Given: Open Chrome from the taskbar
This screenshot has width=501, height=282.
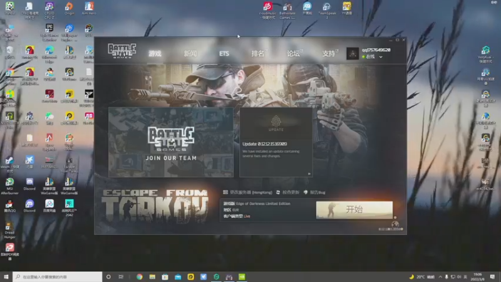Looking at the screenshot, I should pyautogui.click(x=139, y=276).
